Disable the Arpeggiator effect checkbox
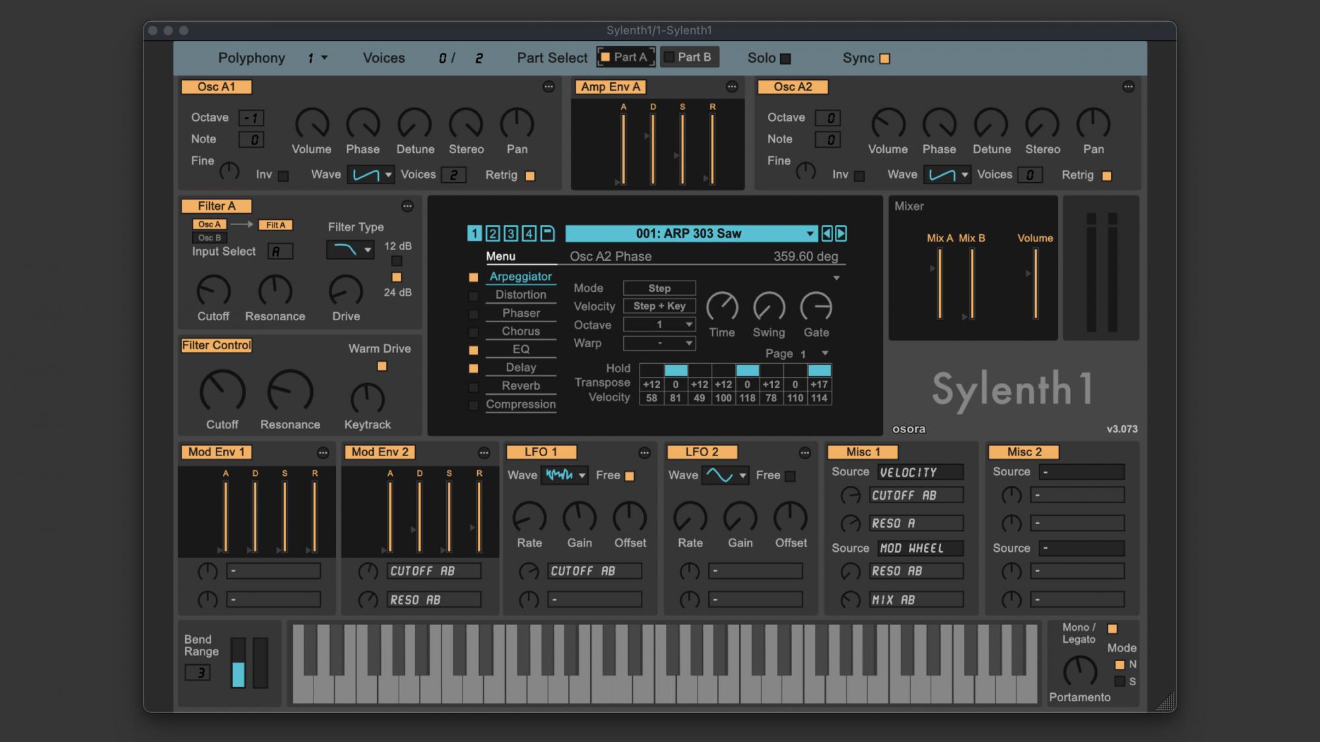The image size is (1320, 742). pyautogui.click(x=473, y=277)
